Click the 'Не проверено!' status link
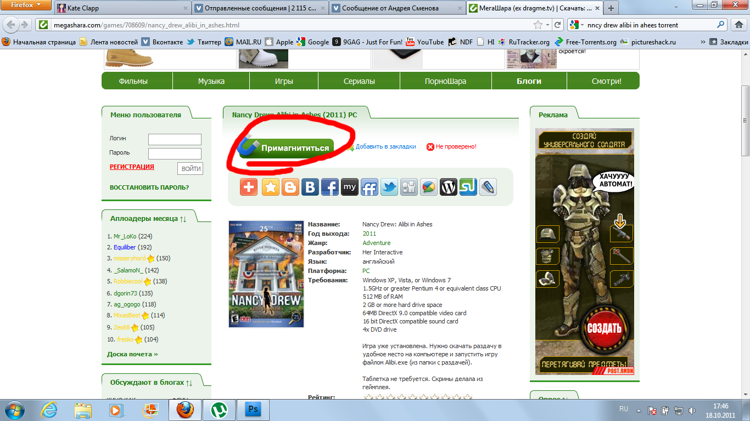Image resolution: width=750 pixels, height=421 pixels. coord(456,146)
